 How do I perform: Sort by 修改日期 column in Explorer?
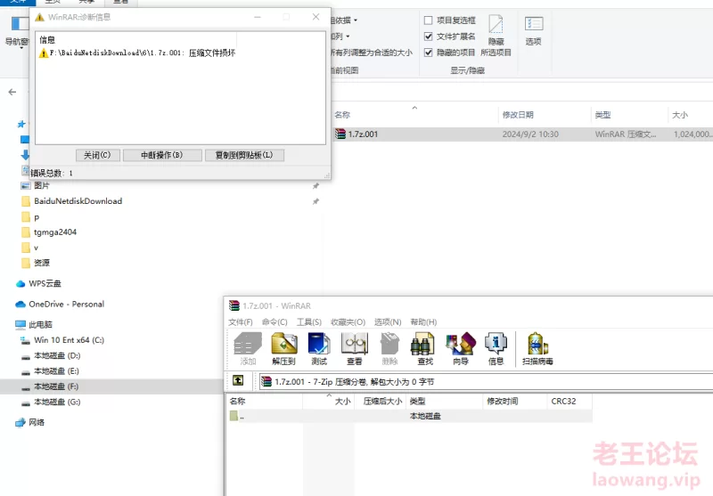point(518,115)
